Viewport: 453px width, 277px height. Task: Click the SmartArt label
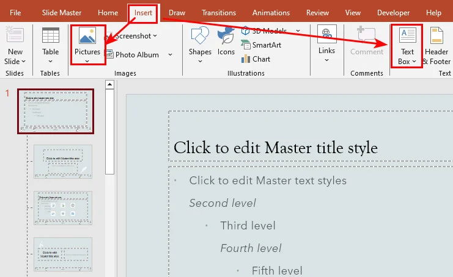tap(267, 45)
